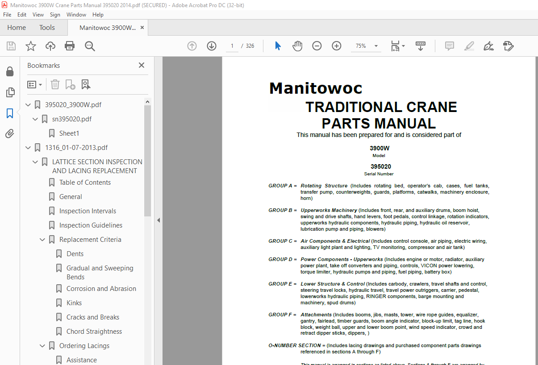Zoom out with minus icon

317,46
